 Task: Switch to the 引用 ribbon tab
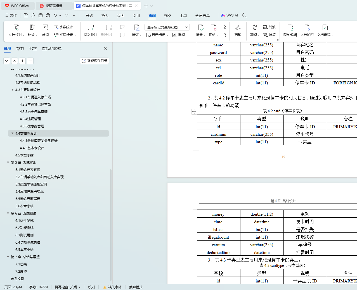pos(136,16)
